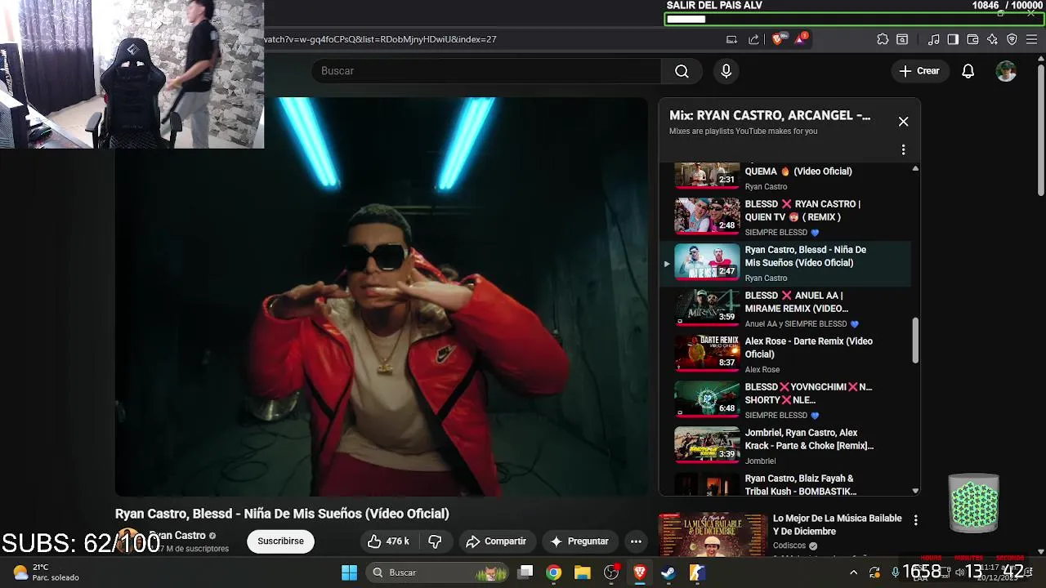Click playlist scroll up arrow
Viewport: 1046px width, 588px height.
pyautogui.click(x=915, y=168)
